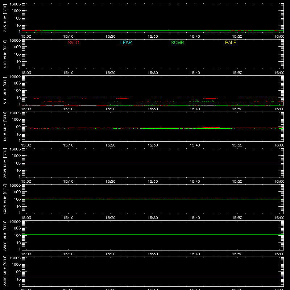Click the green flux trace in the 15400 MHz plot
The height and width of the screenshot is (290, 290).
(153, 276)
